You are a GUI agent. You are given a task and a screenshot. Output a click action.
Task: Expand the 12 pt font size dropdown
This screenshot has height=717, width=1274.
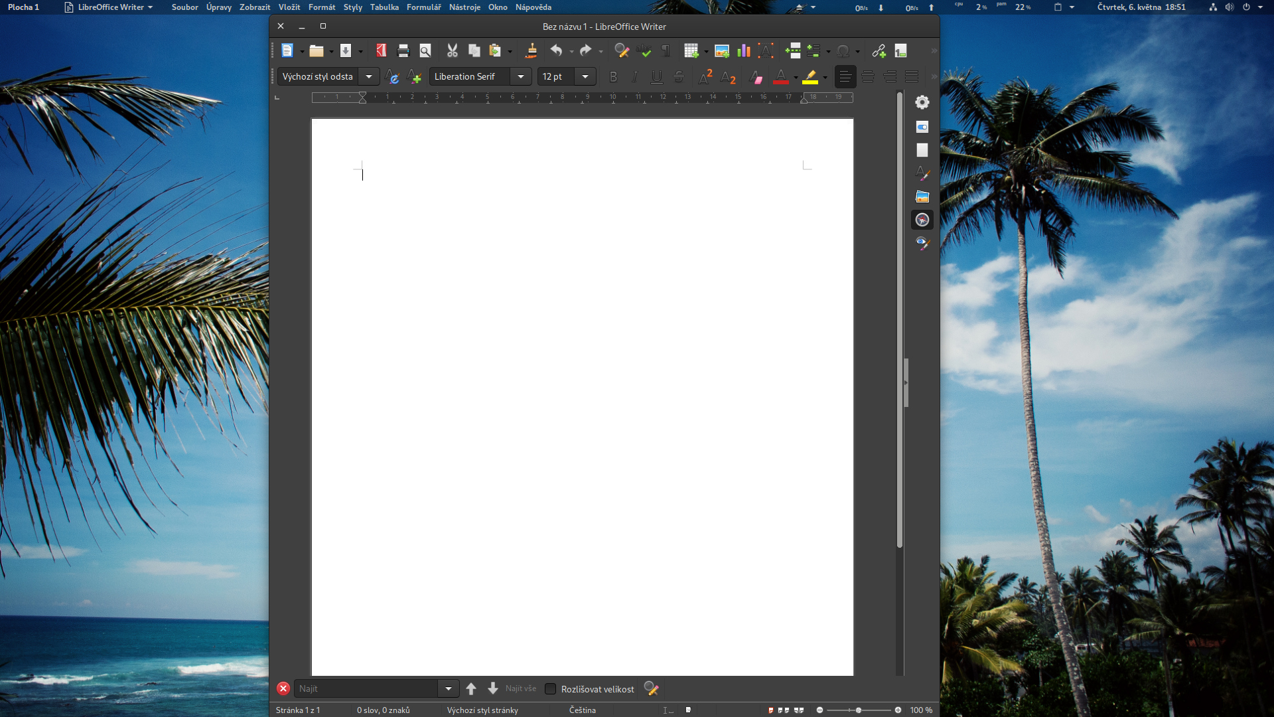coord(585,77)
